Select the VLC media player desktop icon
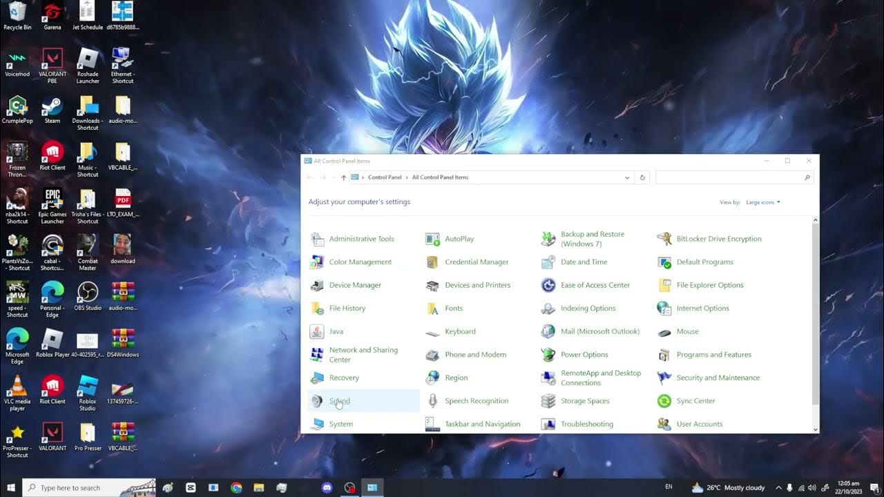The image size is (884, 497). (x=17, y=393)
